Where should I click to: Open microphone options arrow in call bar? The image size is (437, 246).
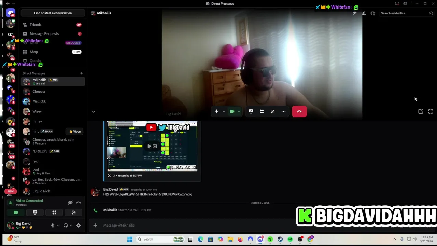[223, 111]
